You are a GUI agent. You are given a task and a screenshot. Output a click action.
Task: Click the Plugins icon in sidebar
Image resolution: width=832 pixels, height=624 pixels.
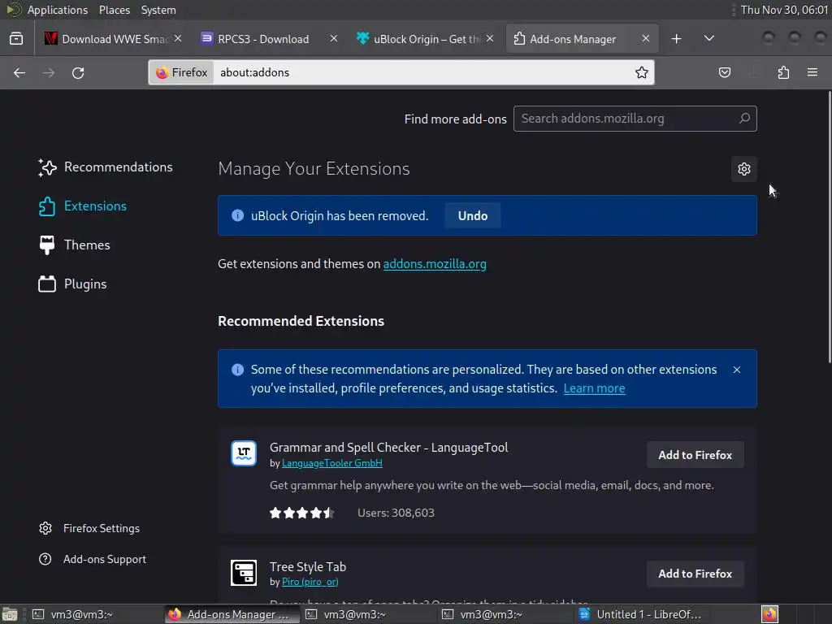(47, 284)
